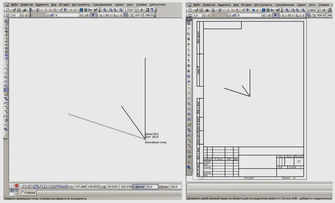Select Circle tool in left window sidebar
The width and height of the screenshot is (335, 203).
pos(6,77)
